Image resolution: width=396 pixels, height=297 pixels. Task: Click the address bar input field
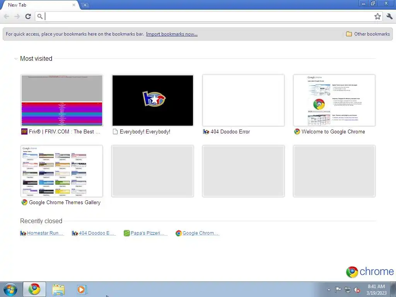pos(208,16)
